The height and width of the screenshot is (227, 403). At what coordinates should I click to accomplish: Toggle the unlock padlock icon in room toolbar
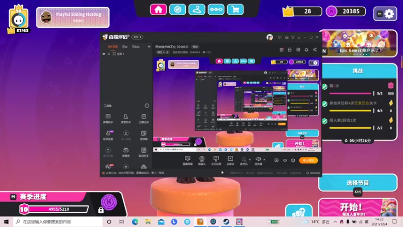[x=290, y=49]
